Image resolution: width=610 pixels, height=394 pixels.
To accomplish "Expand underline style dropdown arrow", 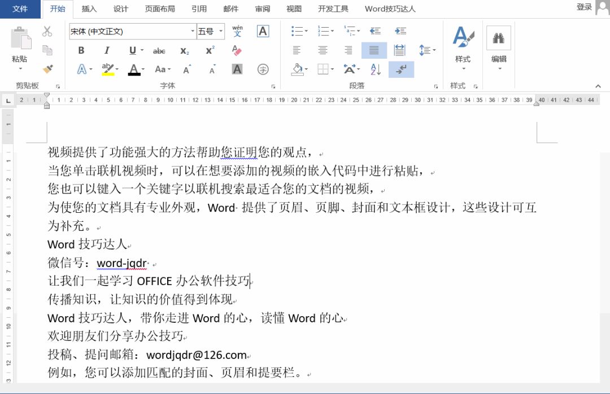I will pos(142,51).
